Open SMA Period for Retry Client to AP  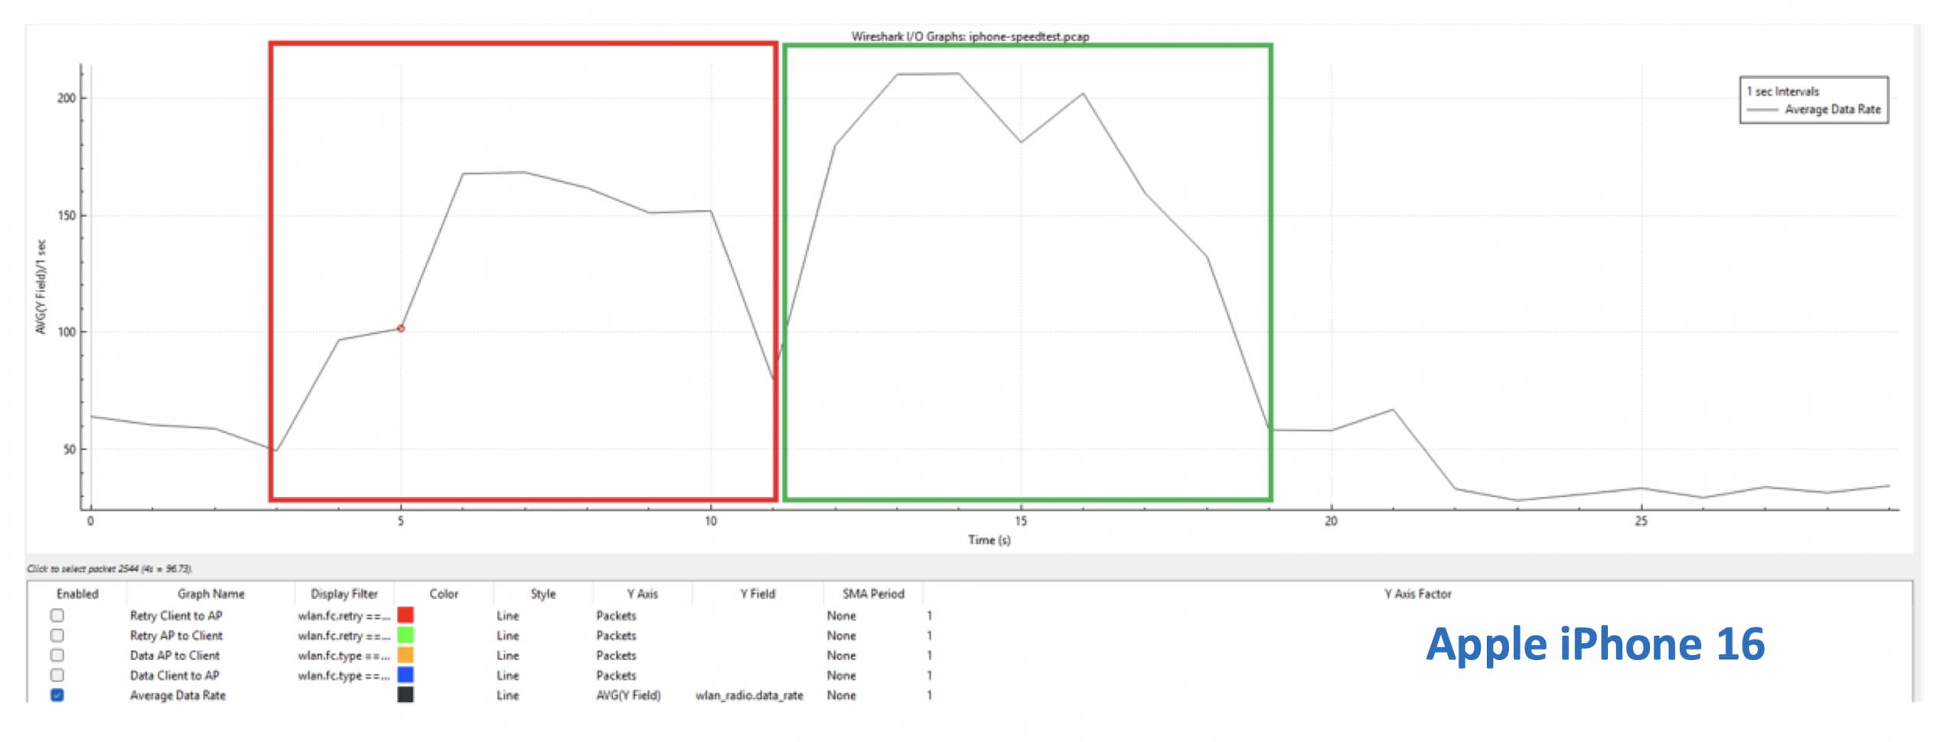click(x=840, y=616)
